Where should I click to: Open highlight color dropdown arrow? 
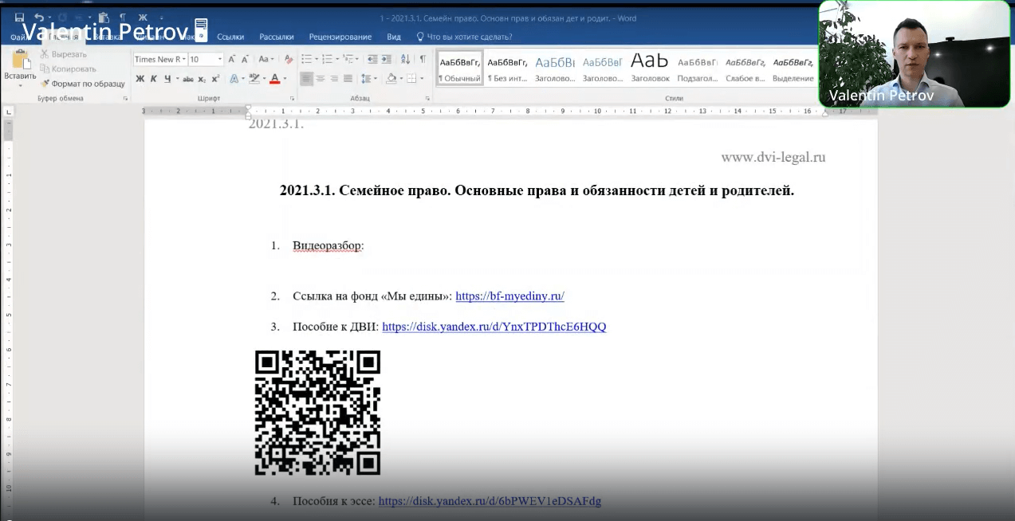263,79
